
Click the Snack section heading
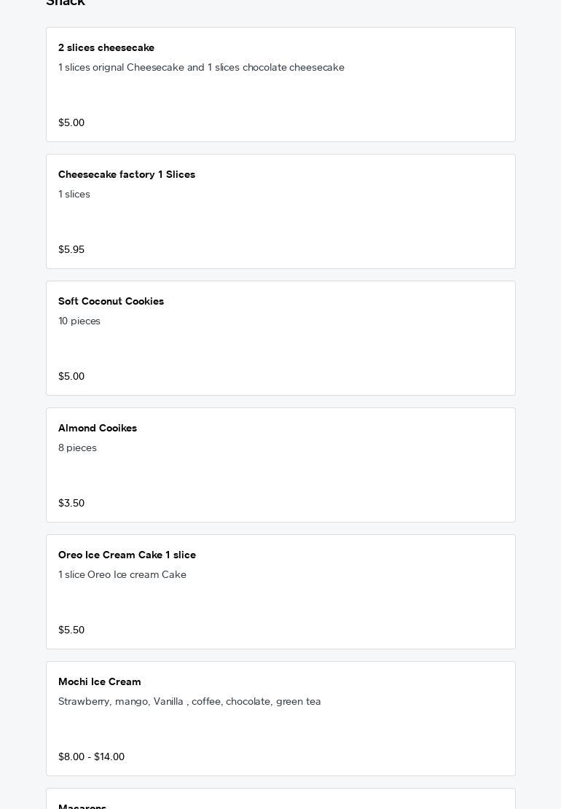66,3
